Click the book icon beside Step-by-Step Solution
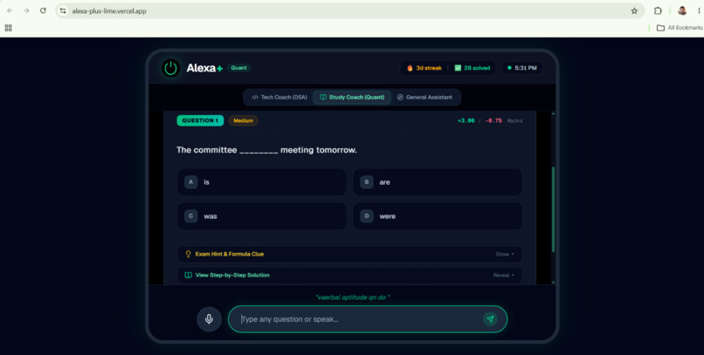The width and height of the screenshot is (704, 355). point(188,276)
